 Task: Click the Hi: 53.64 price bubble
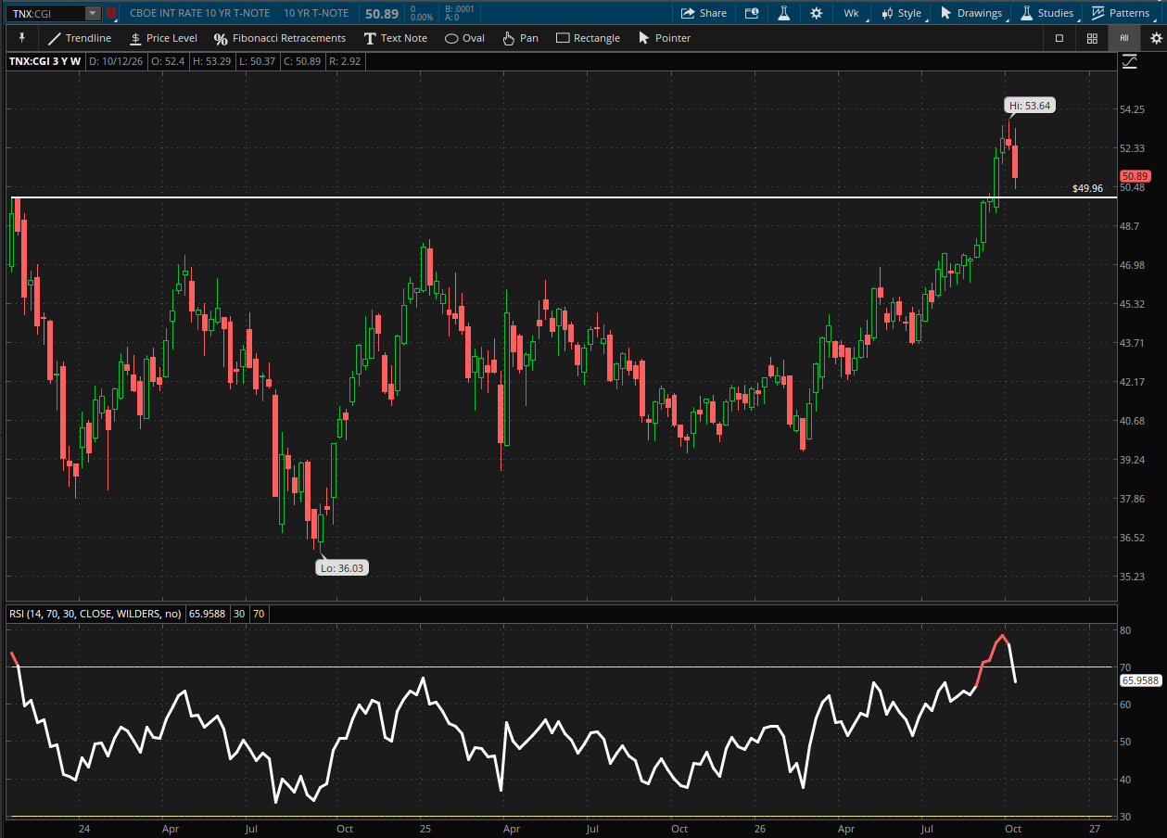(x=1031, y=106)
